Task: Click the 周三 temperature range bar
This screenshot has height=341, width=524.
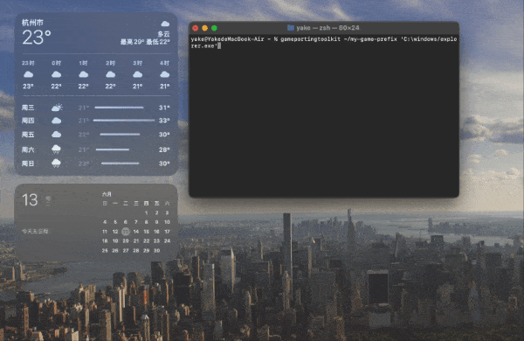Action: tap(119, 108)
